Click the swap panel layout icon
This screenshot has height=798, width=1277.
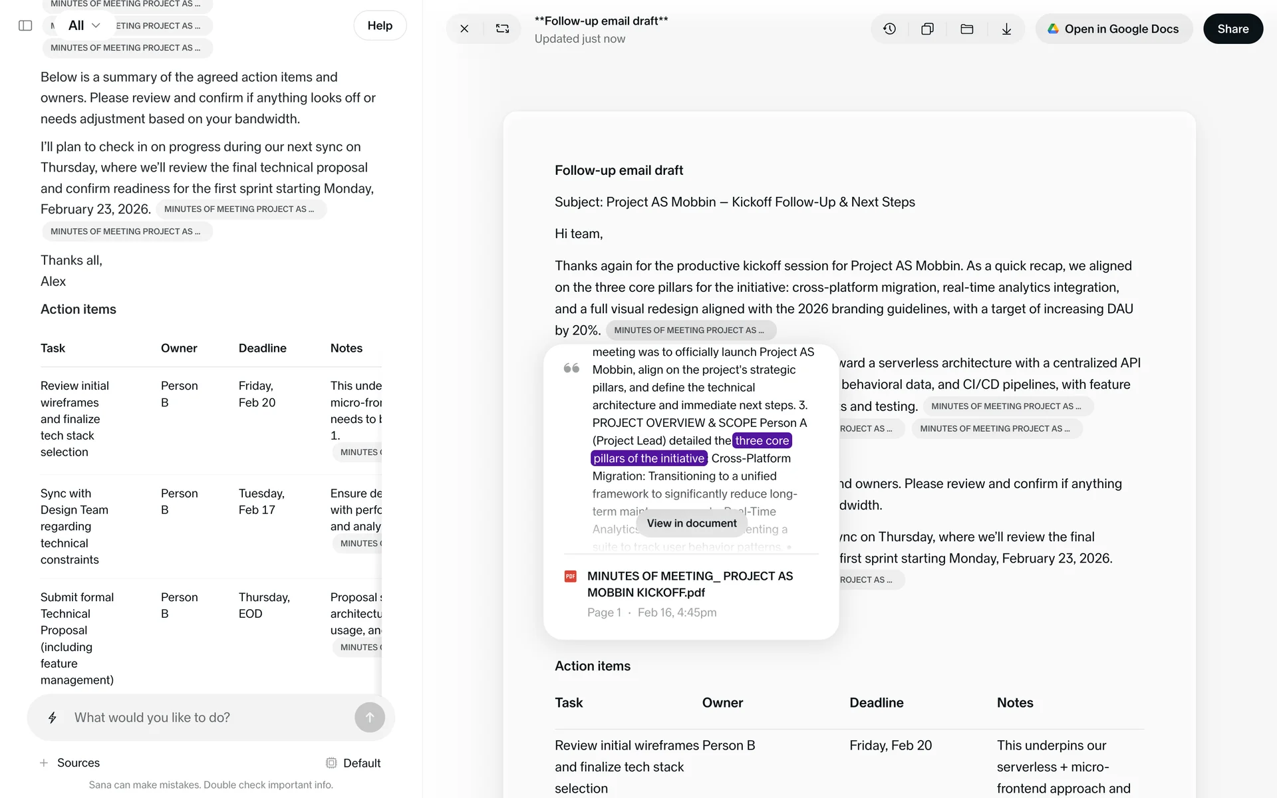pos(502,29)
